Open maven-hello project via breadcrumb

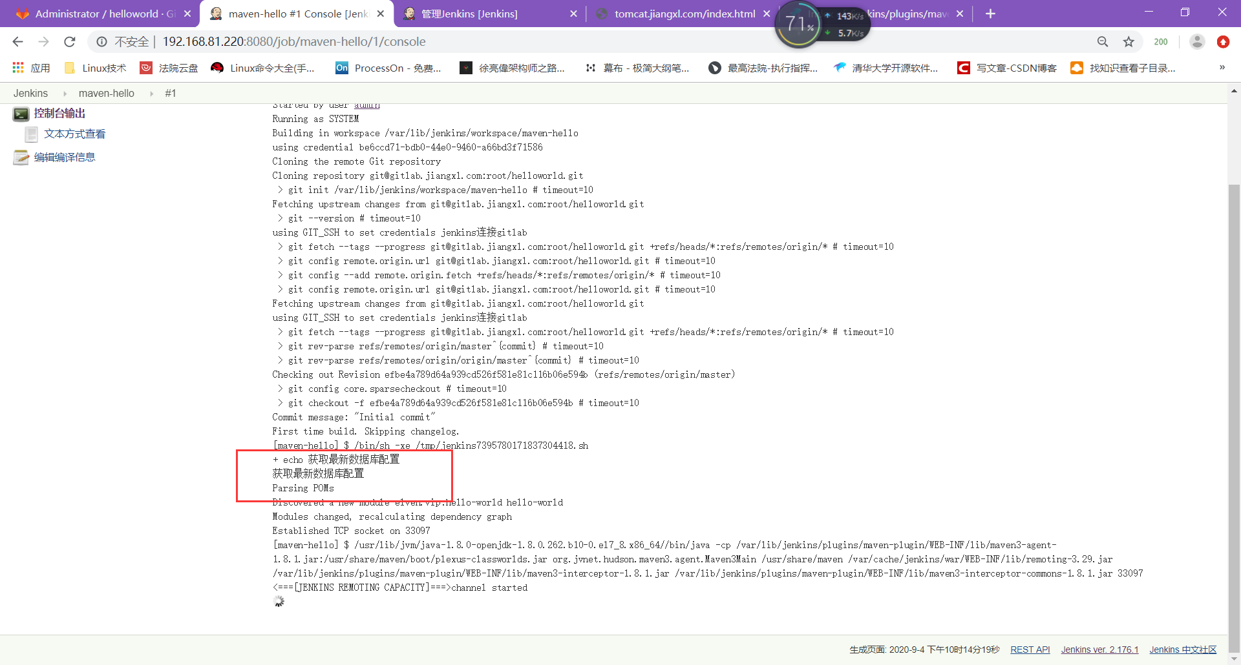tap(107, 94)
